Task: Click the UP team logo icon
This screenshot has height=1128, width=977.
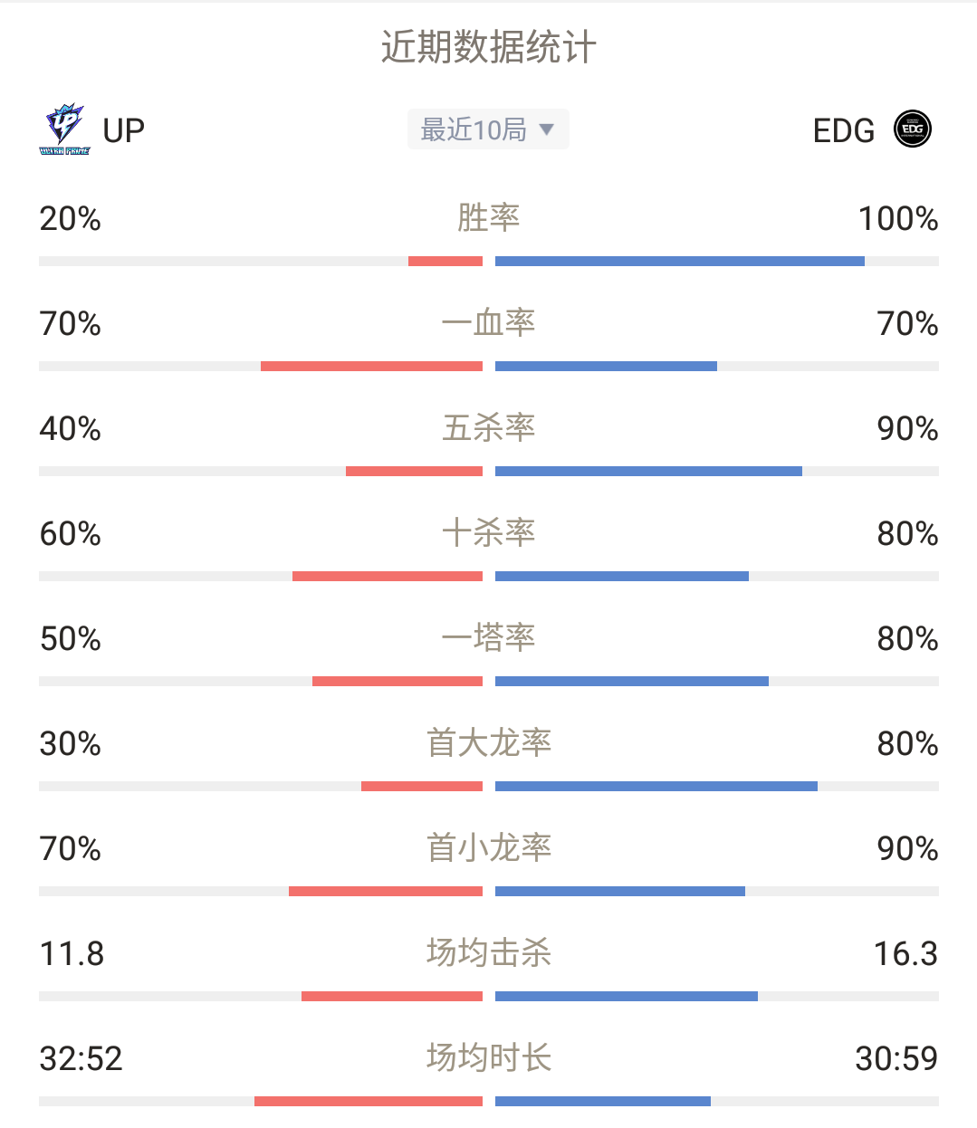Action: pos(64,129)
